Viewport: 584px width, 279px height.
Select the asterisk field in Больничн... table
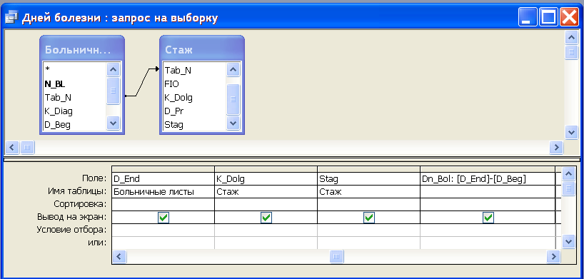pos(74,70)
